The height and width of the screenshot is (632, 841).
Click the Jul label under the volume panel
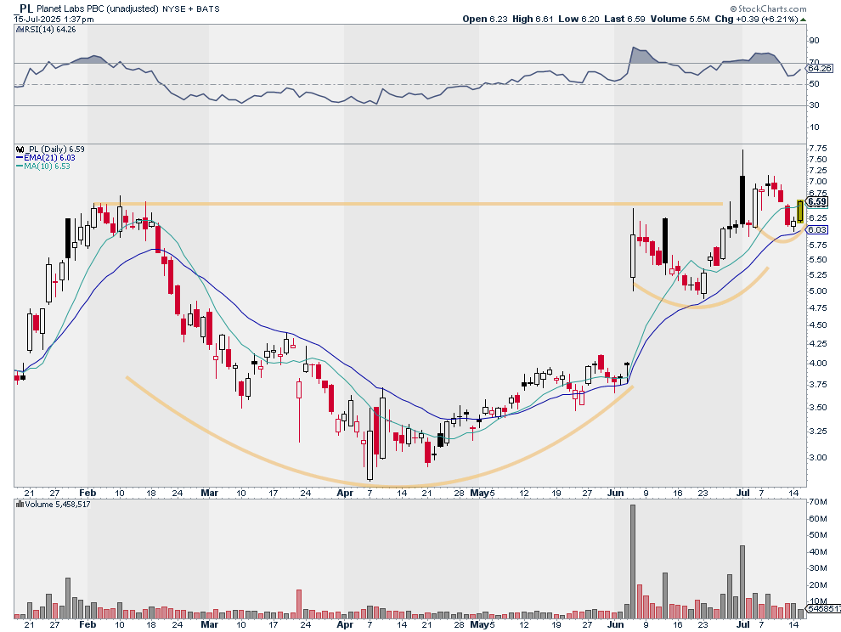click(742, 624)
